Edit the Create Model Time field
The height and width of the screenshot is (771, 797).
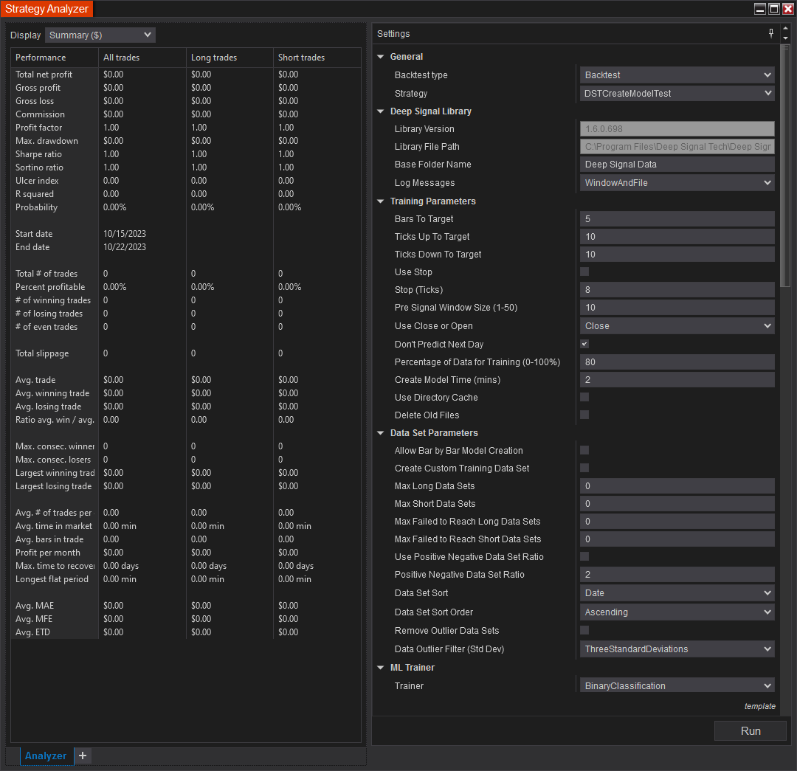[x=677, y=380]
